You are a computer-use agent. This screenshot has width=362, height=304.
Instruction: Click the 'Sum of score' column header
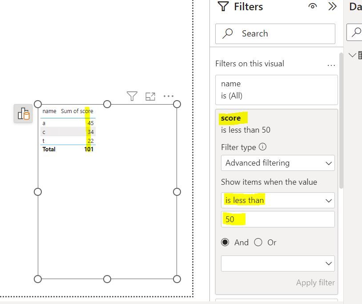point(77,111)
